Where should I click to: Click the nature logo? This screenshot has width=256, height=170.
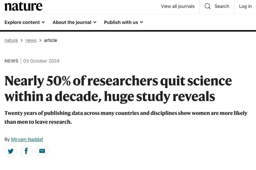click(x=23, y=6)
